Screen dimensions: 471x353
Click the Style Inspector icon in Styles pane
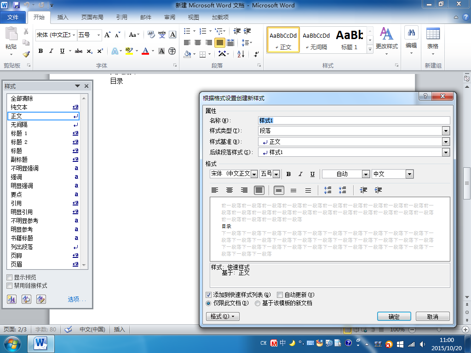point(26,299)
